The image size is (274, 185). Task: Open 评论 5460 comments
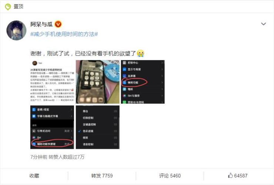[x=170, y=176]
